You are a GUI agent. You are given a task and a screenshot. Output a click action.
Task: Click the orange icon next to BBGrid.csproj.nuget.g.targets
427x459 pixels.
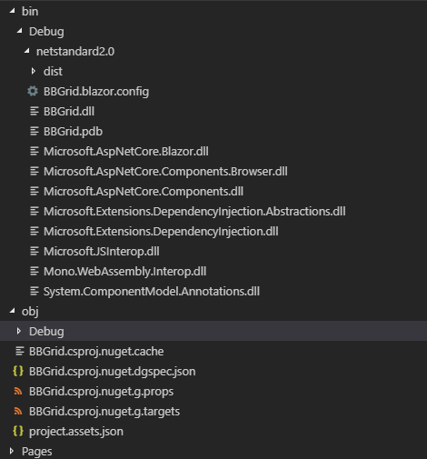pyautogui.click(x=18, y=411)
